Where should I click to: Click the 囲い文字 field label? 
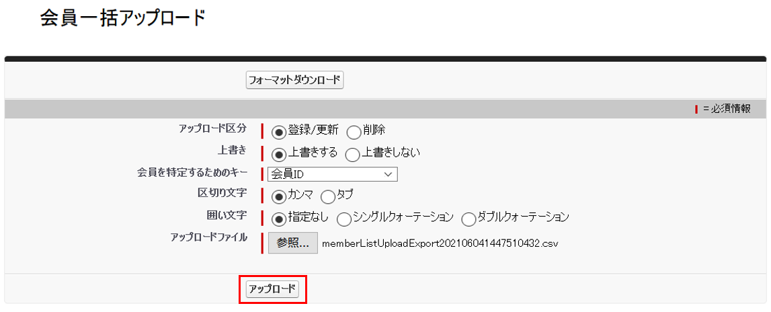point(227,216)
